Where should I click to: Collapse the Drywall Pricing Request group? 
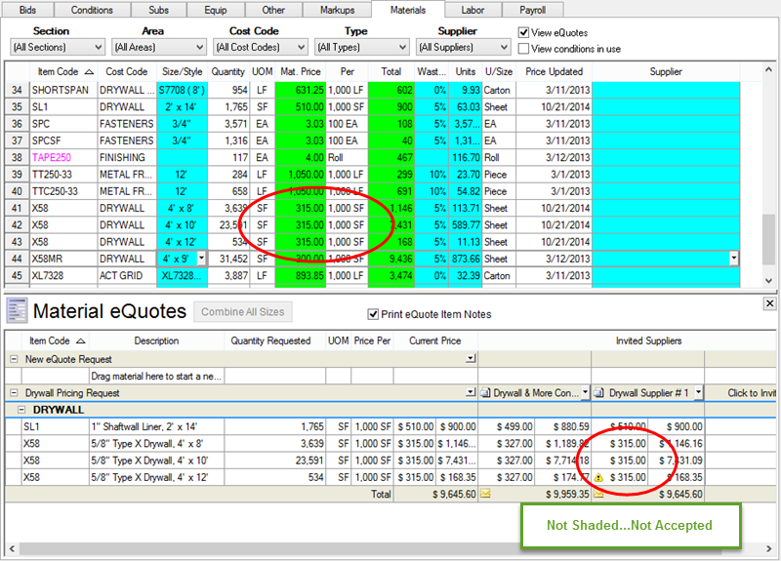coord(14,393)
